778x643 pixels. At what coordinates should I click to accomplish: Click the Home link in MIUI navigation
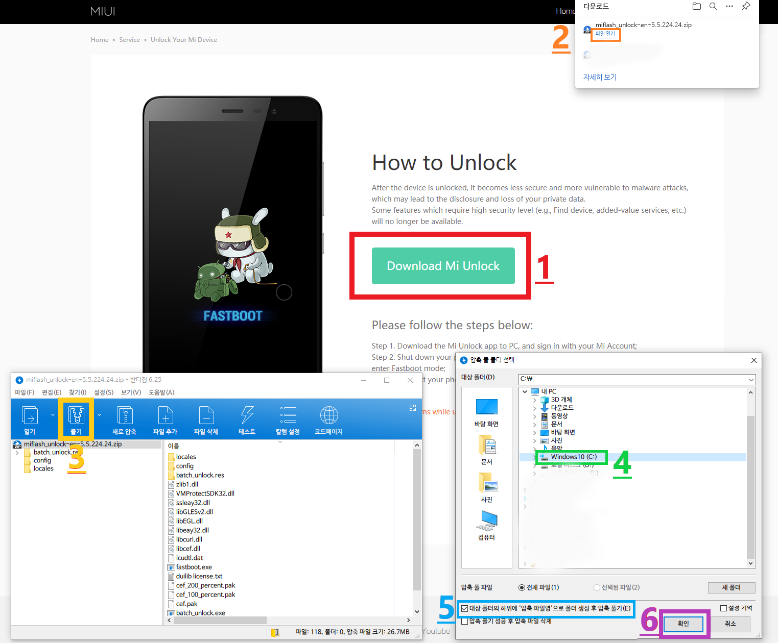point(565,11)
